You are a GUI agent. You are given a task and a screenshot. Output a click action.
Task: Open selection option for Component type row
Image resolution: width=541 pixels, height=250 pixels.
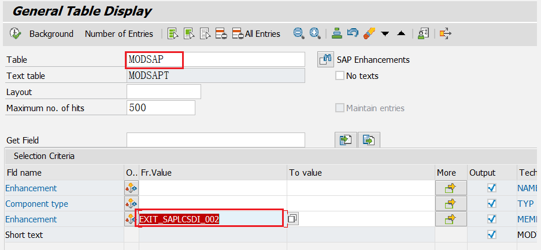point(131,203)
